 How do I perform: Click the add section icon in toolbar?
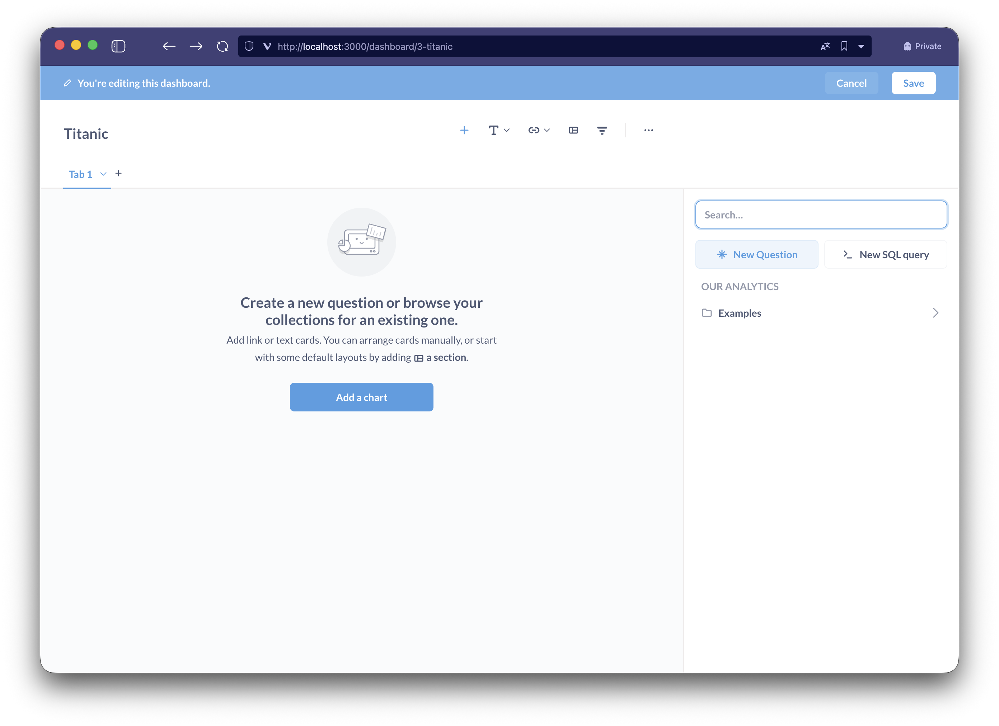point(573,130)
